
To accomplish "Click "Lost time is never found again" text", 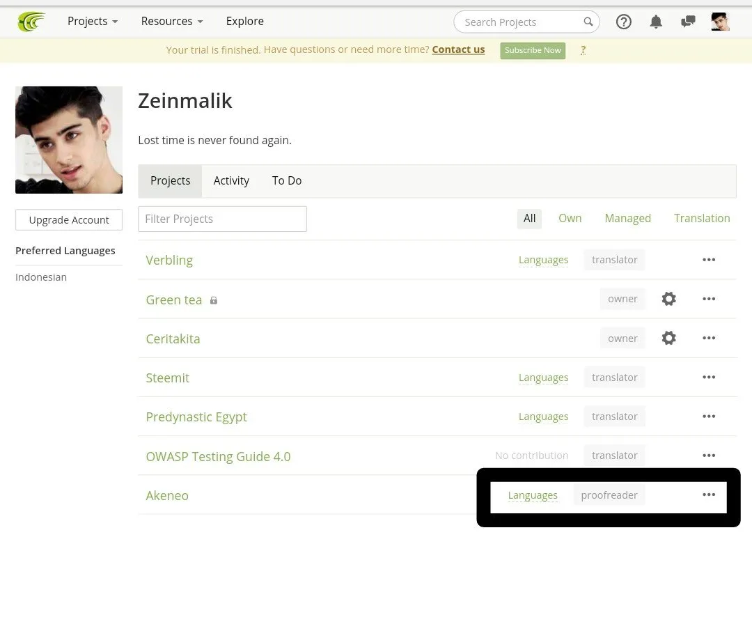I will pos(215,140).
